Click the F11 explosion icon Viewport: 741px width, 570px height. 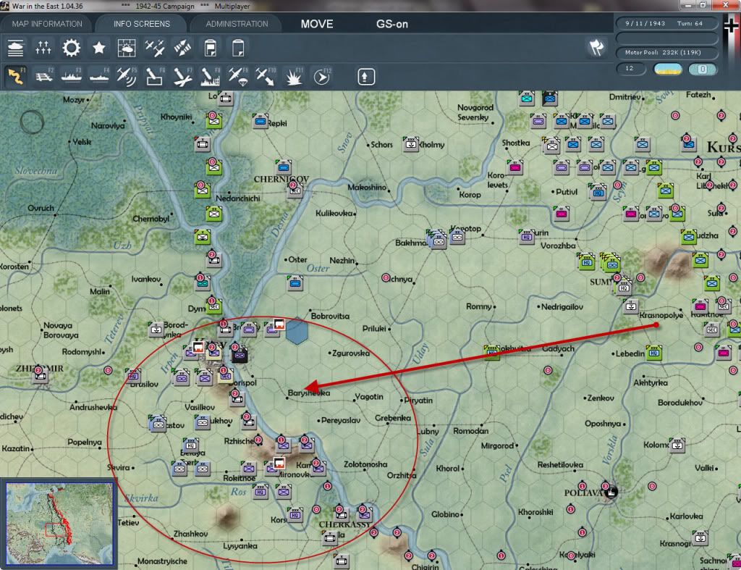click(294, 76)
